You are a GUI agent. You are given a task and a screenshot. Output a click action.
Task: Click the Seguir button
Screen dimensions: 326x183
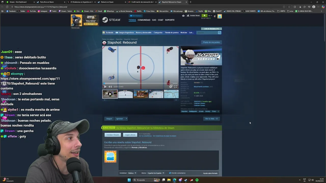pyautogui.click(x=109, y=119)
